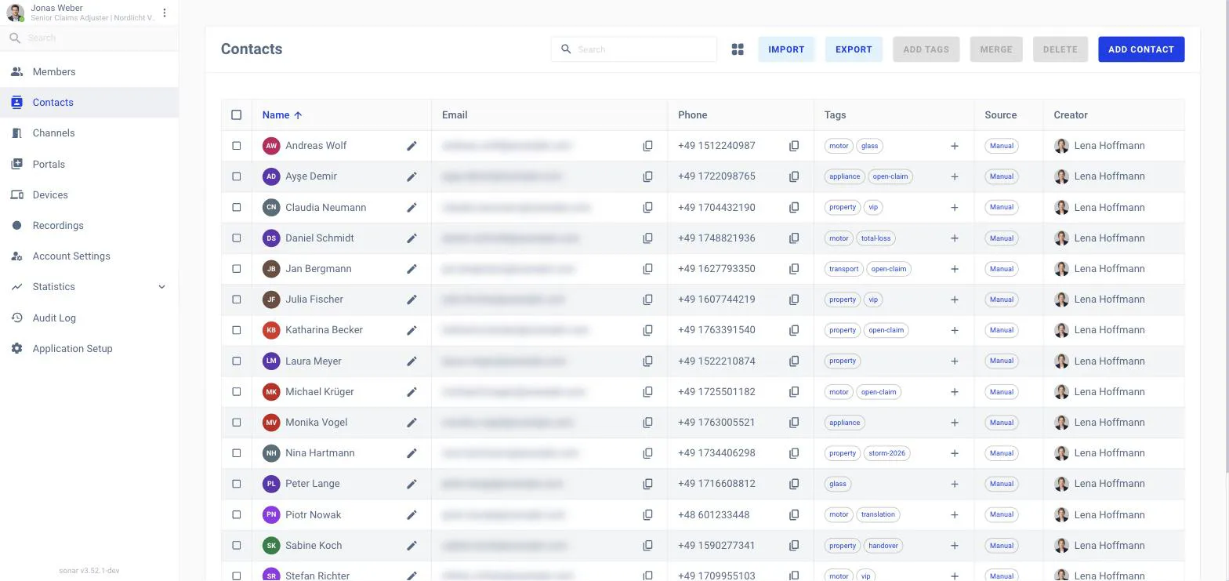Tick the Daniel Schmidt checkbox
Viewport: 1229px width, 581px height.
pyautogui.click(x=237, y=238)
